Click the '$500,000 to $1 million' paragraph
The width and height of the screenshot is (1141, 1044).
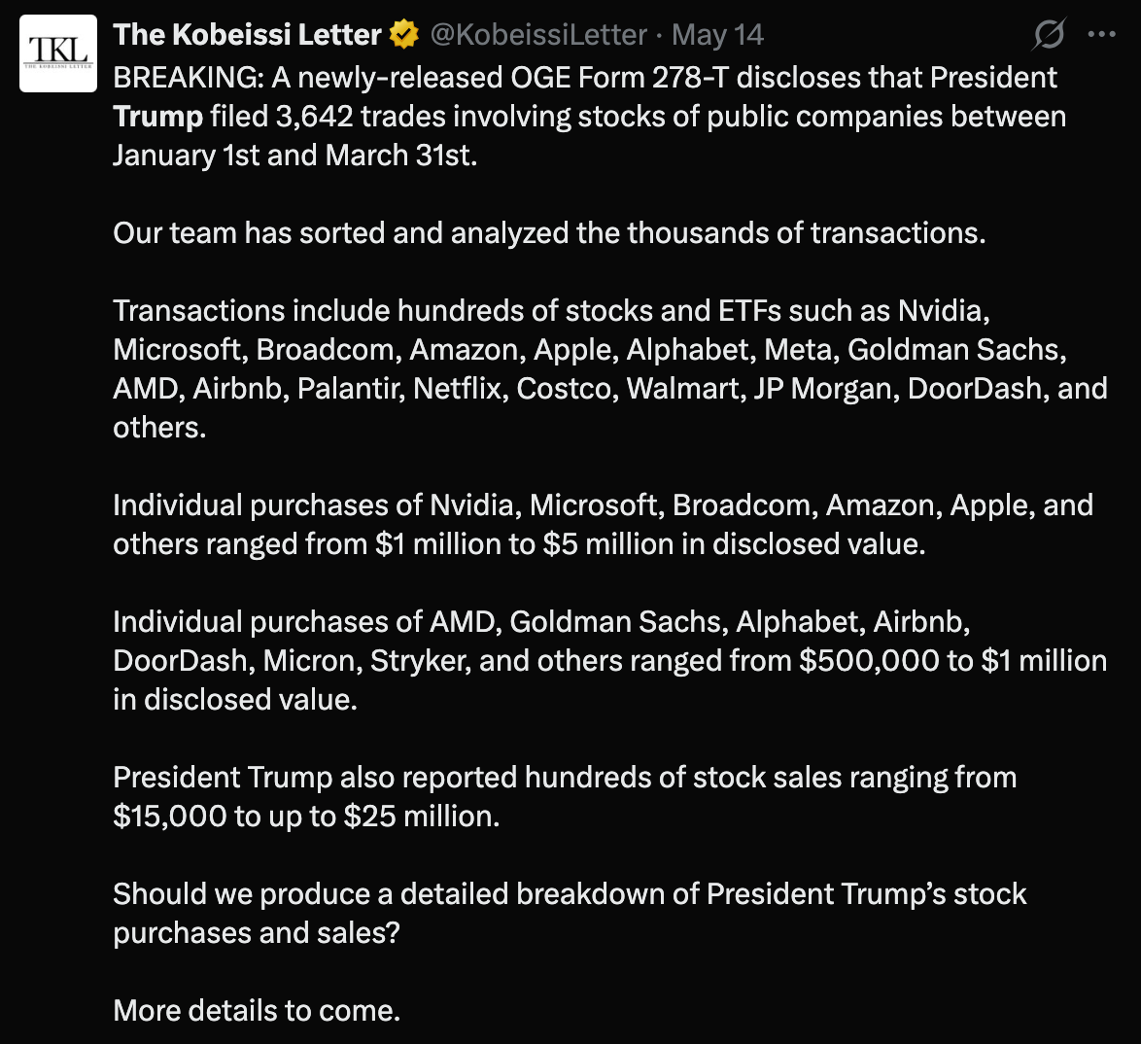pos(609,661)
